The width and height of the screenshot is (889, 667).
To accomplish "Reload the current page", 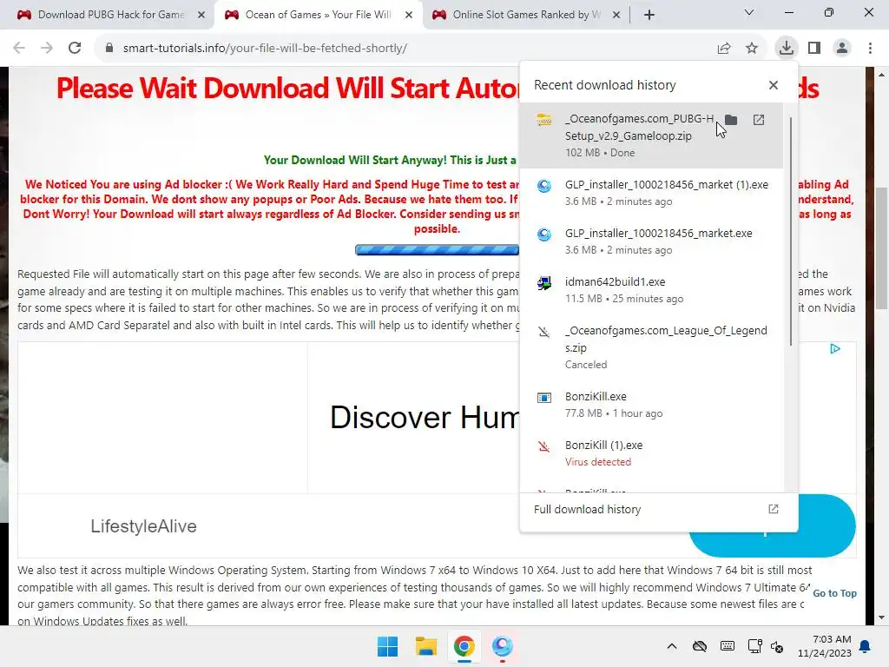I will click(x=75, y=49).
